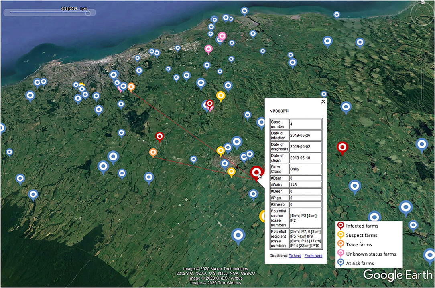Click the red infected pin left of the northern yellow pin
435x288 pixels.
click(210, 104)
